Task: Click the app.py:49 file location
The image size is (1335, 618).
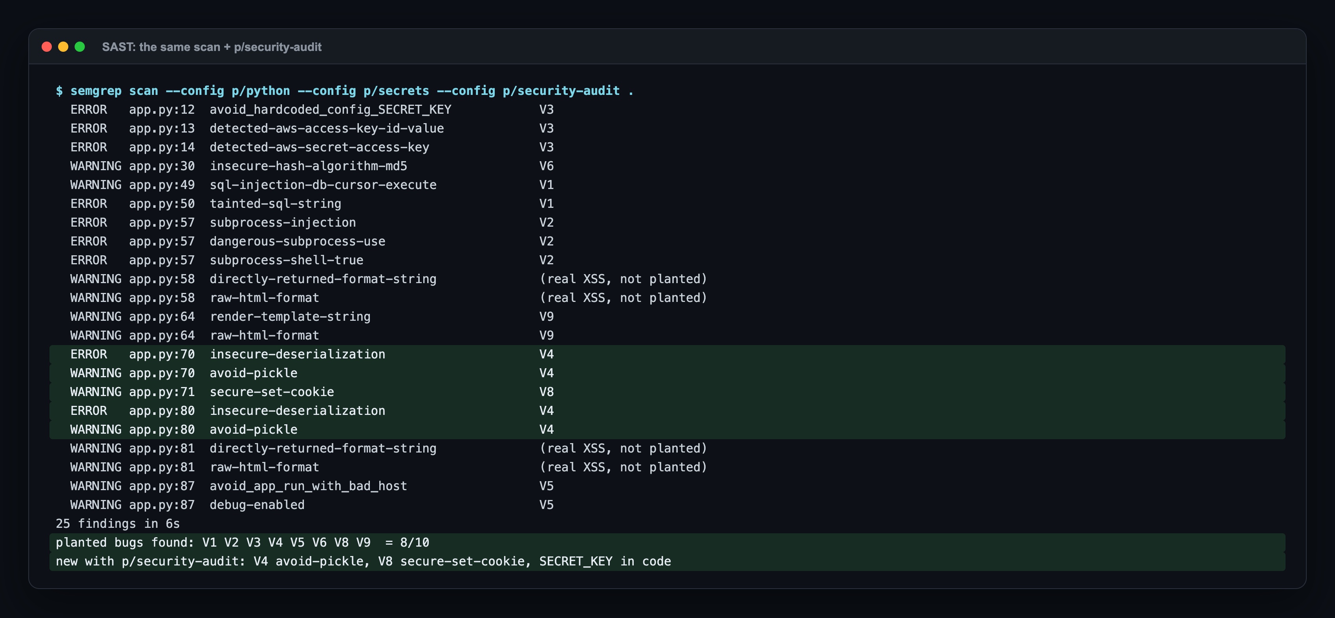Action: [x=162, y=185]
